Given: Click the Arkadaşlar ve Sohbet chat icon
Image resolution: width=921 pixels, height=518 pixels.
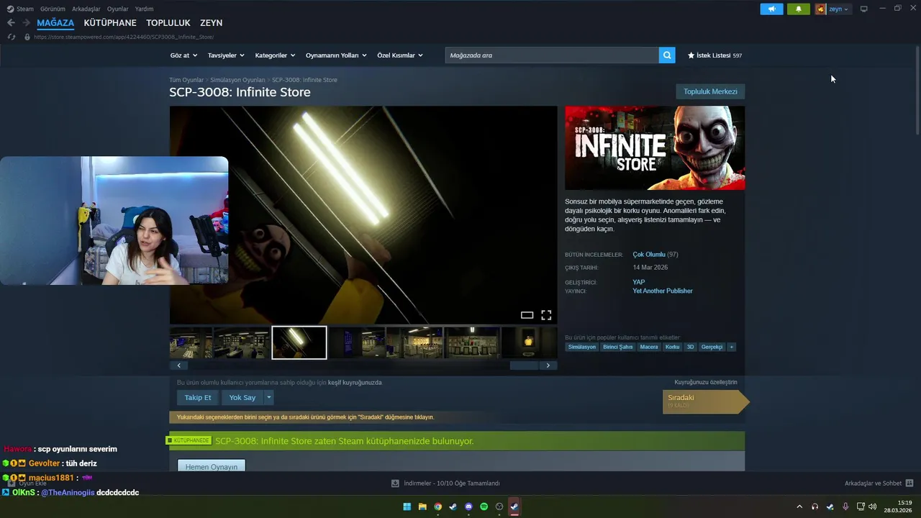Looking at the screenshot, I should [x=909, y=483].
